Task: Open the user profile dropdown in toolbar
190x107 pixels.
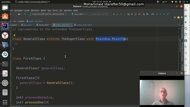Action: pos(20,14)
